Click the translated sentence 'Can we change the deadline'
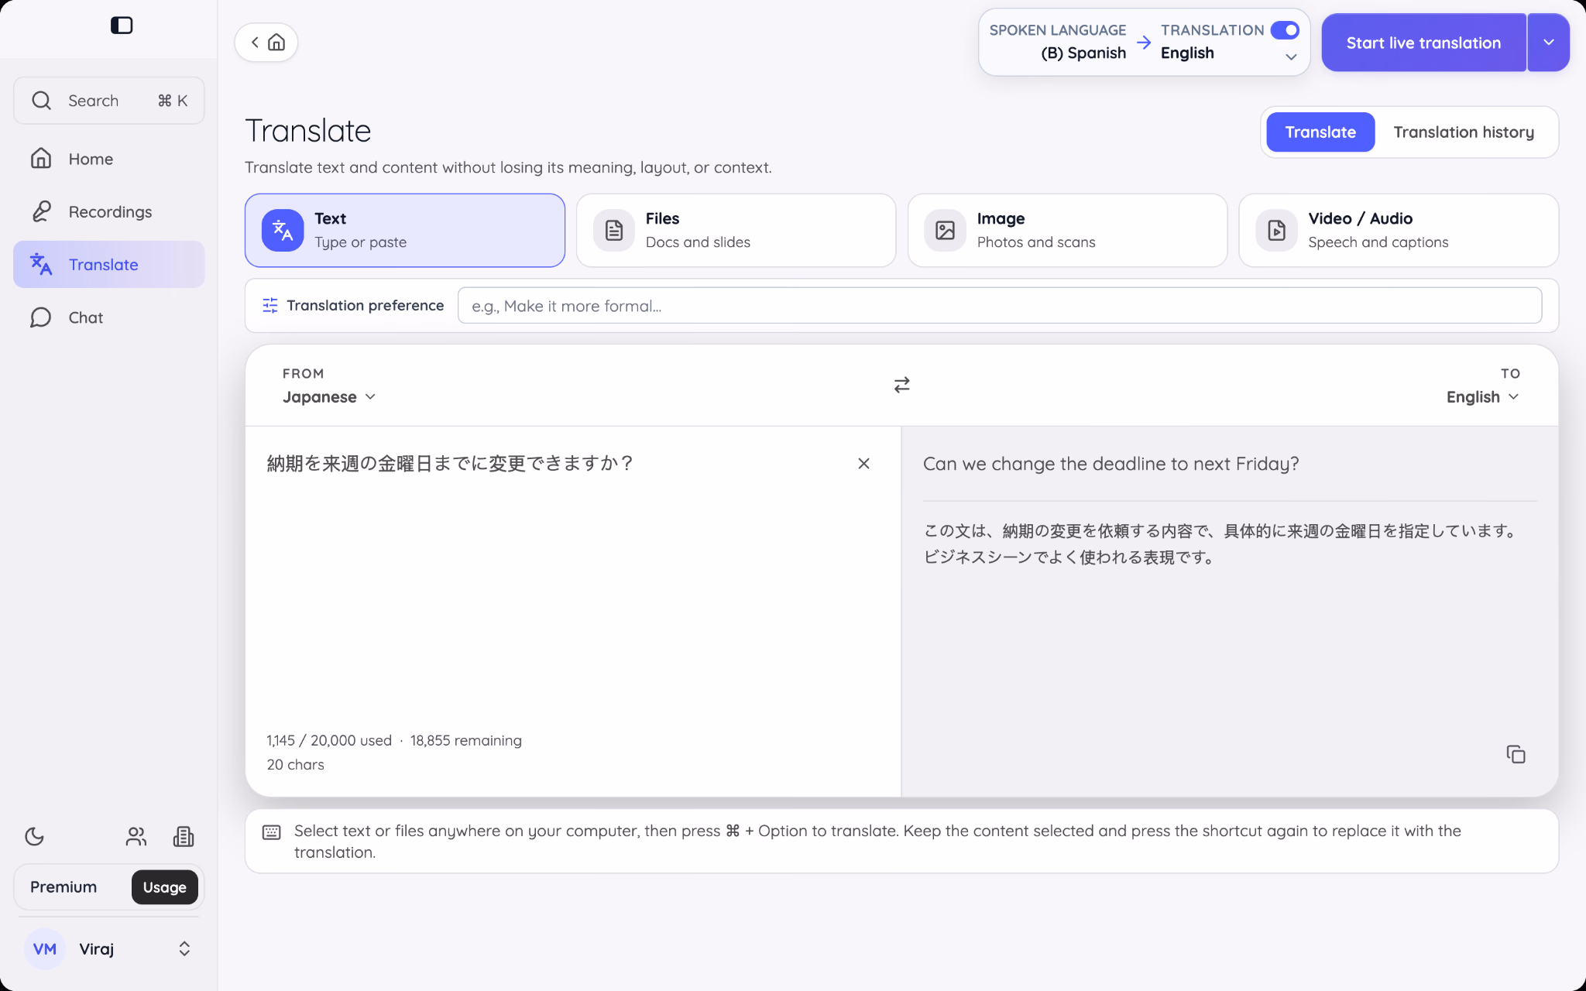1586x991 pixels. [x=1111, y=464]
